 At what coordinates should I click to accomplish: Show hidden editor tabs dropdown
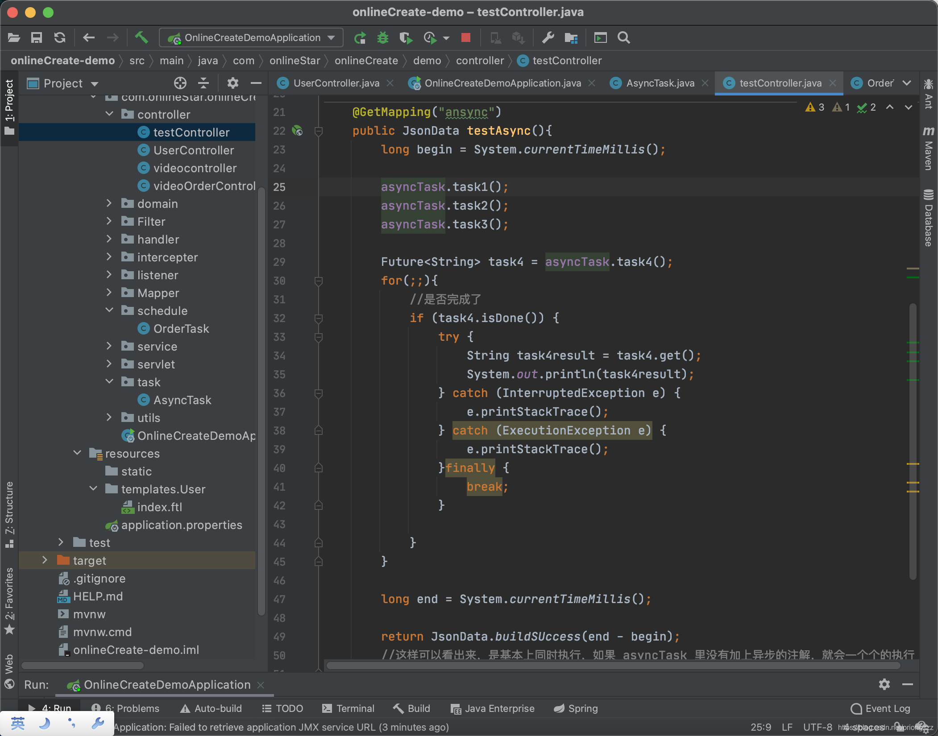(x=907, y=83)
